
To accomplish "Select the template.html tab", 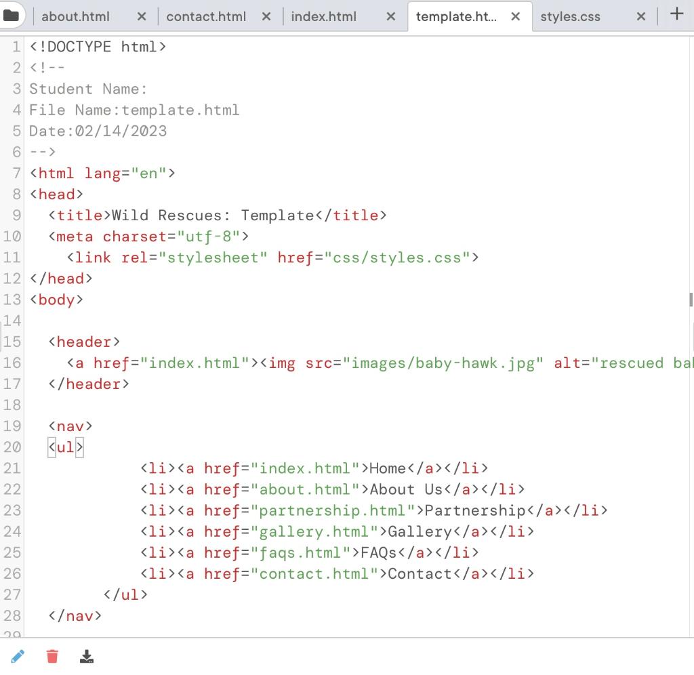I will pos(456,17).
